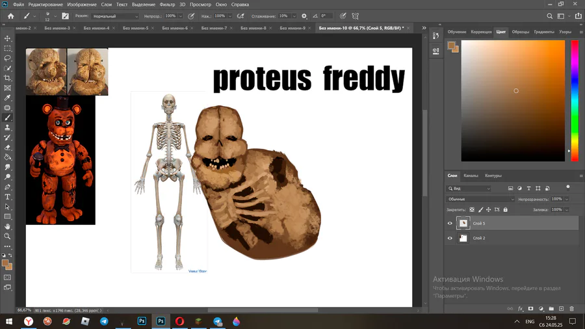Toggle layer filtering switch on/off

[x=568, y=188]
